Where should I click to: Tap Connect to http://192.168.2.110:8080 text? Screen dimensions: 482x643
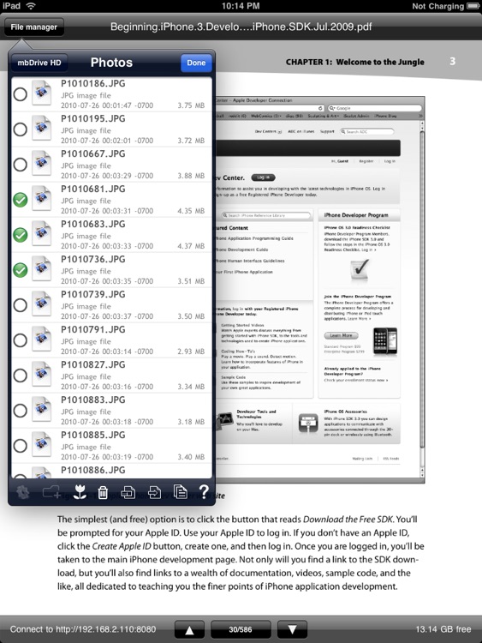click(x=83, y=629)
